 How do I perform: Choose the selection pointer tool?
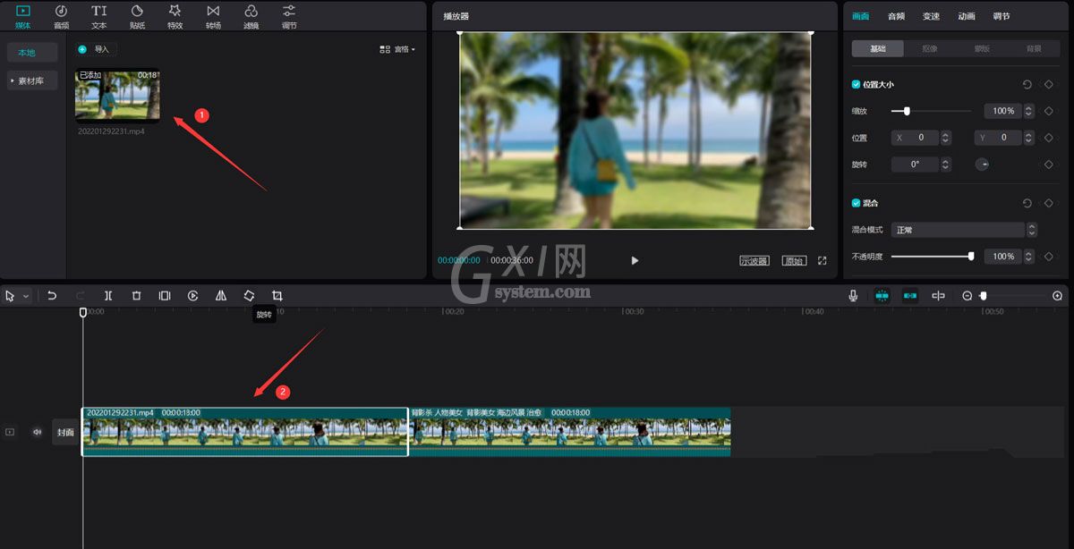pos(10,296)
